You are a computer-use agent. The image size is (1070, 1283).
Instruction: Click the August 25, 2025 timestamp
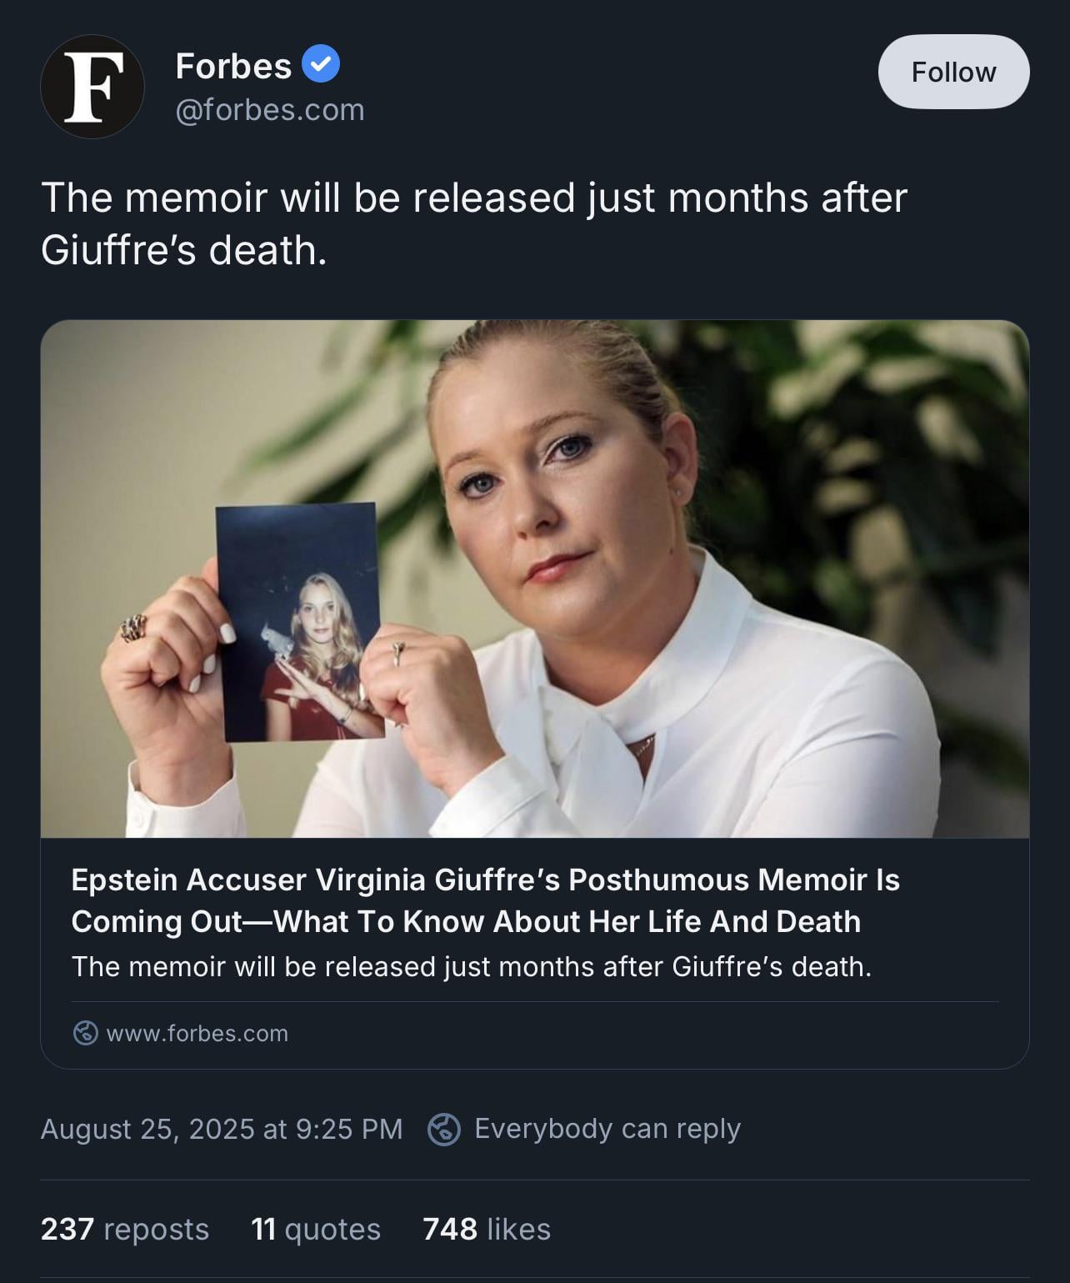(222, 1129)
